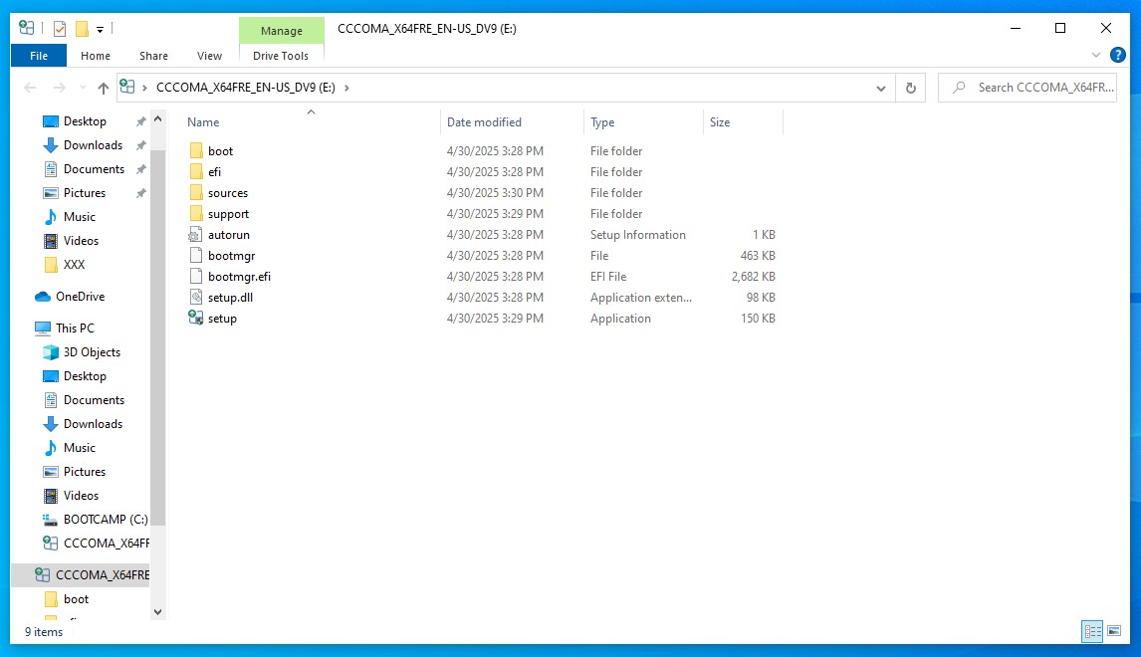The height and width of the screenshot is (657, 1141).
Task: Switch to details view in status bar
Action: click(x=1092, y=631)
